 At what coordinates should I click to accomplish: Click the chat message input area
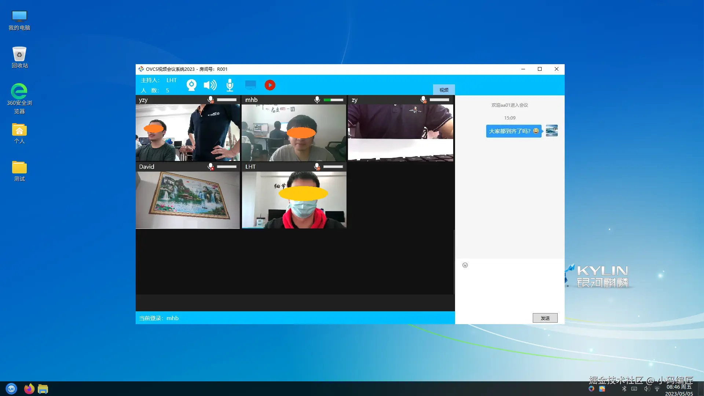510,290
